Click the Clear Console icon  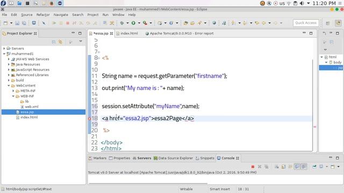[277, 167]
